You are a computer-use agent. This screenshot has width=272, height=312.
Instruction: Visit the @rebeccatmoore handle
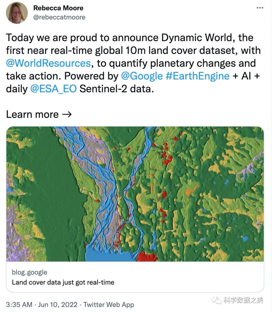59,17
